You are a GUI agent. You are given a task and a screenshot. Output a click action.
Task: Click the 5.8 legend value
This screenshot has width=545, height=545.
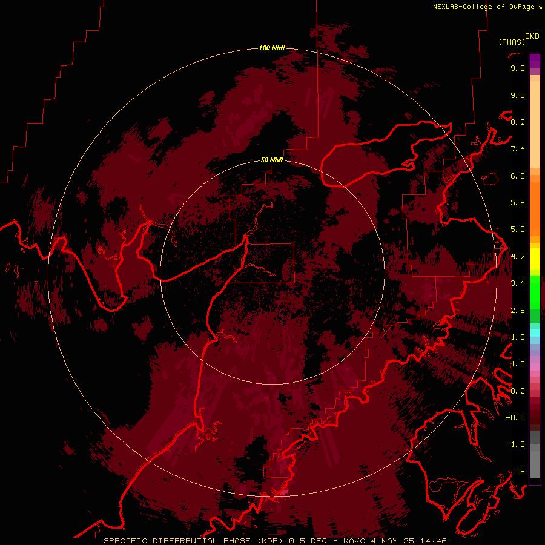coord(518,203)
